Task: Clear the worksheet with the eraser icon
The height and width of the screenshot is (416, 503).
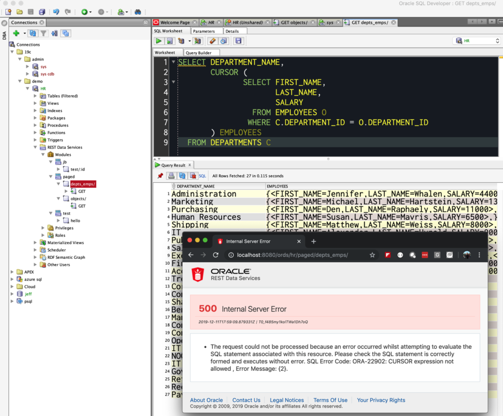Action: [212, 41]
